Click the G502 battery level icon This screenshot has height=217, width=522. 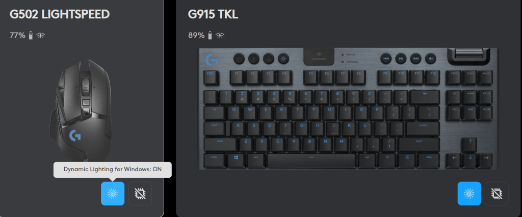[31, 35]
